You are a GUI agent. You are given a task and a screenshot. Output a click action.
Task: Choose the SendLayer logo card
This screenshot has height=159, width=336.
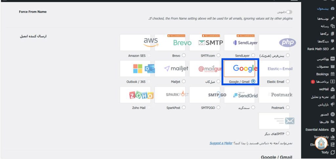(239, 42)
